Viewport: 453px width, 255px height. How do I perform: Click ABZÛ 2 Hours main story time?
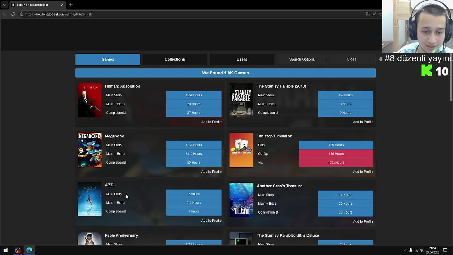(x=194, y=194)
